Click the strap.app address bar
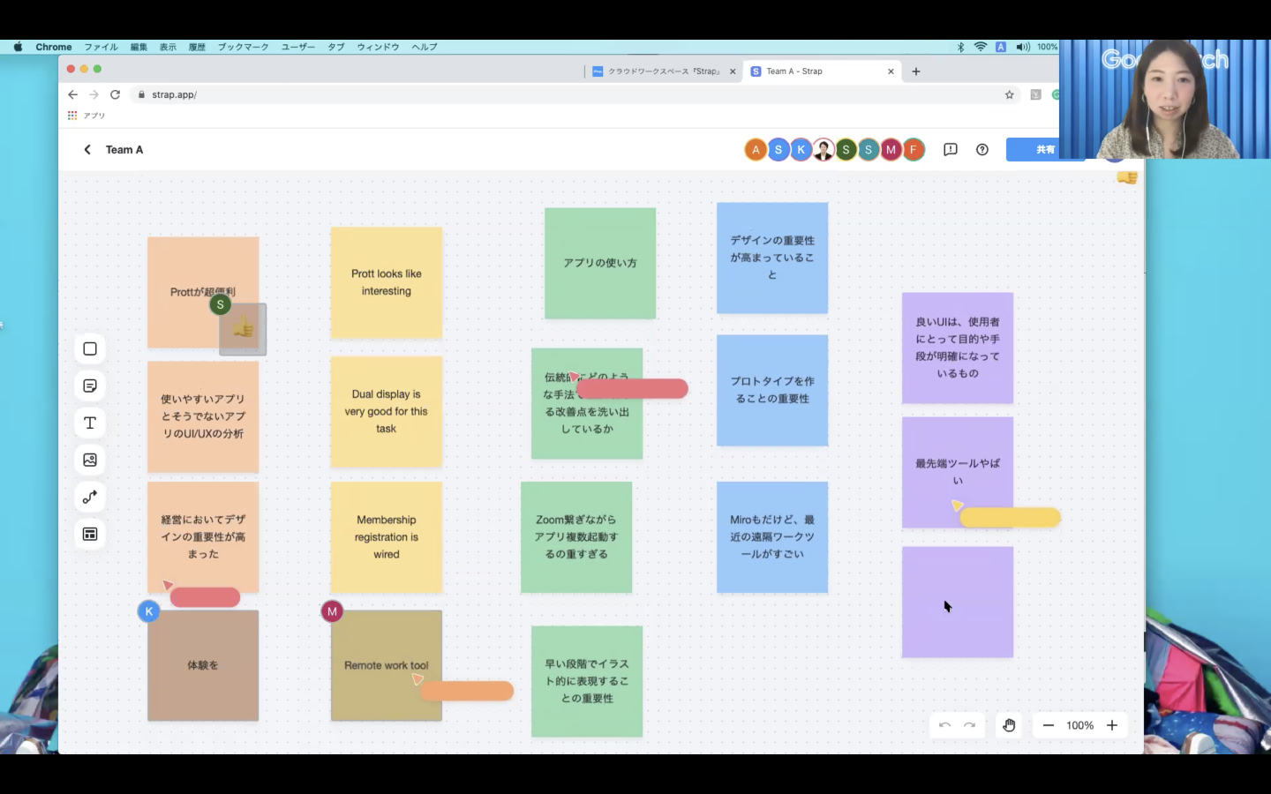This screenshot has height=794, width=1271. pyautogui.click(x=565, y=94)
